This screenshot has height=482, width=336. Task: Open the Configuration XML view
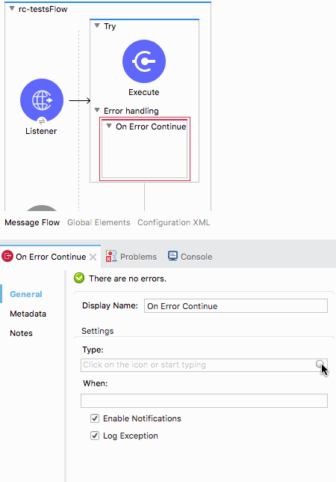[174, 222]
